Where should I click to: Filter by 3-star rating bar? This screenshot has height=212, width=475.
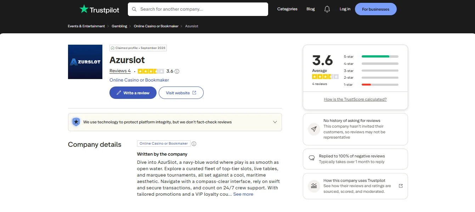371,71
